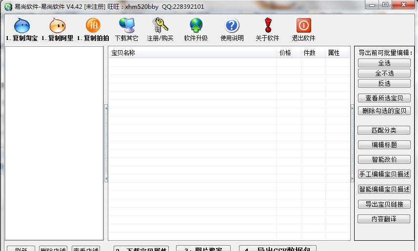The height and width of the screenshot is (251, 418).
Task: Click the app icon in title bar
Action: 8,7
